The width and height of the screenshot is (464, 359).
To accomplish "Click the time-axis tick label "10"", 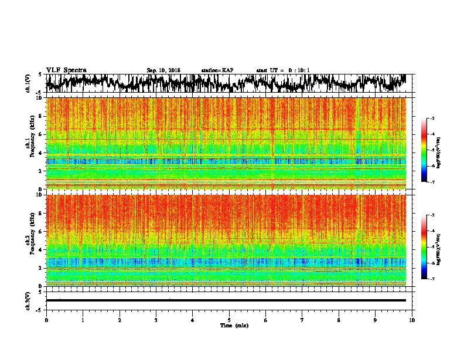I will [x=412, y=320].
